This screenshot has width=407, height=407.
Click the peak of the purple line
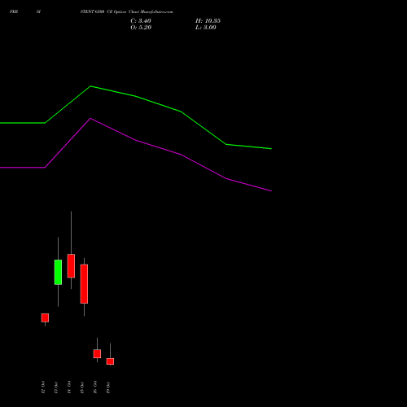pyautogui.click(x=90, y=118)
